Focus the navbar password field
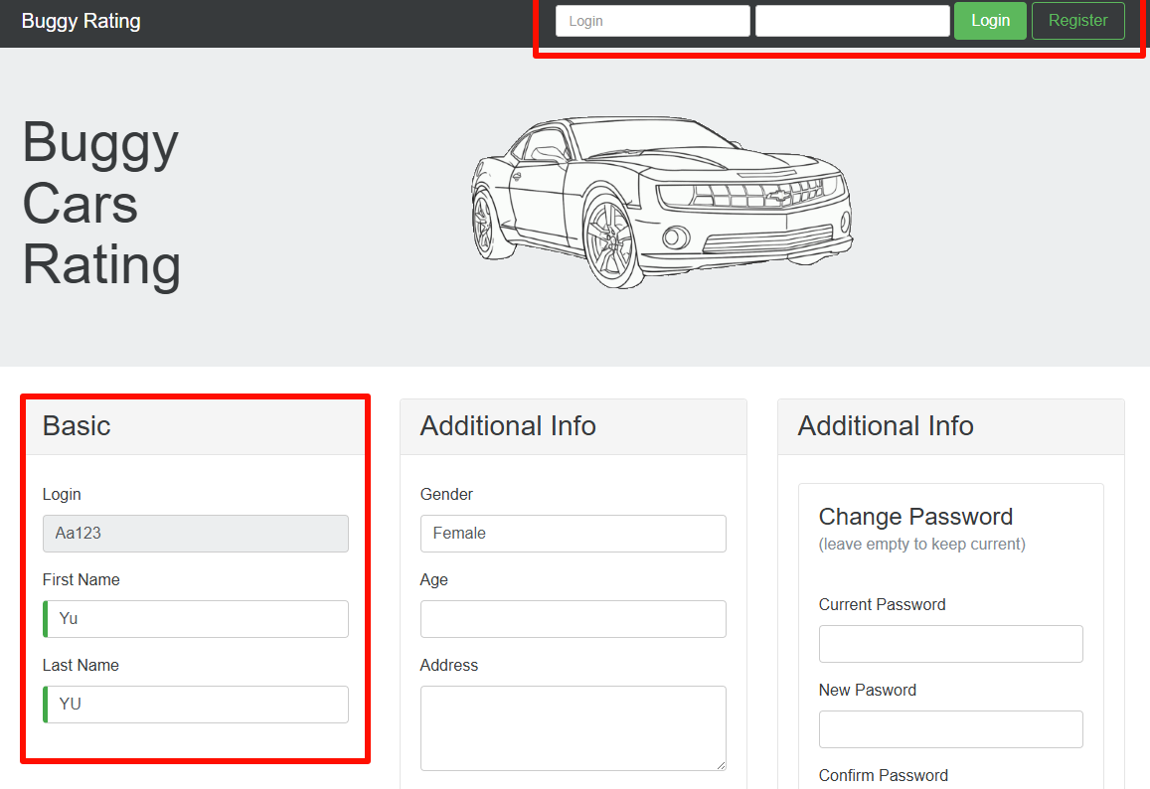 852,21
